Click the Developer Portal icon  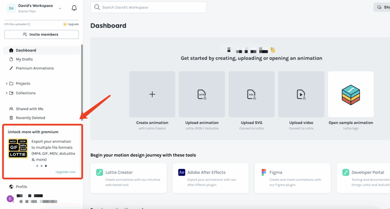point(346,173)
